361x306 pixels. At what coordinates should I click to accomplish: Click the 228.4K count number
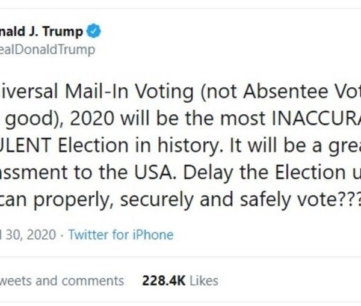161,280
